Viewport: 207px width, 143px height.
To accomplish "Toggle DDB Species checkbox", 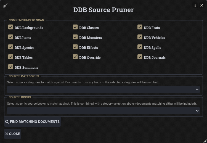I will (x=10, y=47).
